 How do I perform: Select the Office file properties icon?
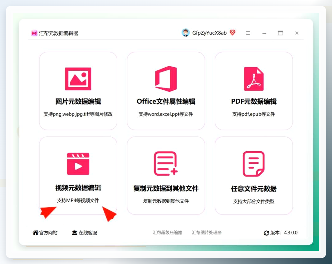point(166,79)
